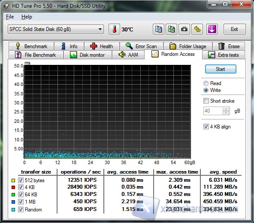254x223 pixels.
Task: Open the Folder Usage tab
Action: click(188, 46)
